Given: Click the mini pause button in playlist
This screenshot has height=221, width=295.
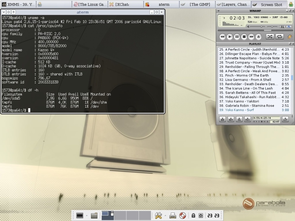Looking at the screenshot, I should coord(259,122).
